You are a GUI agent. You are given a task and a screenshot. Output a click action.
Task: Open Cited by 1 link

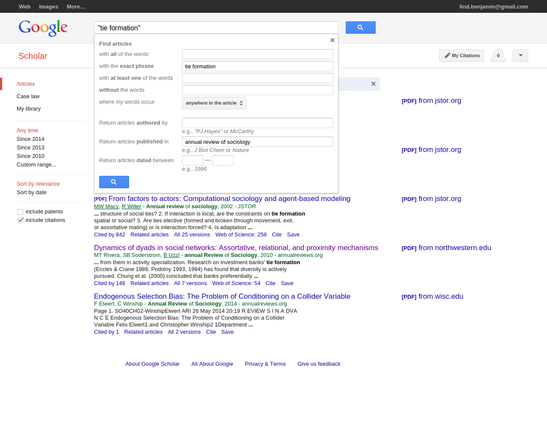coord(106,332)
